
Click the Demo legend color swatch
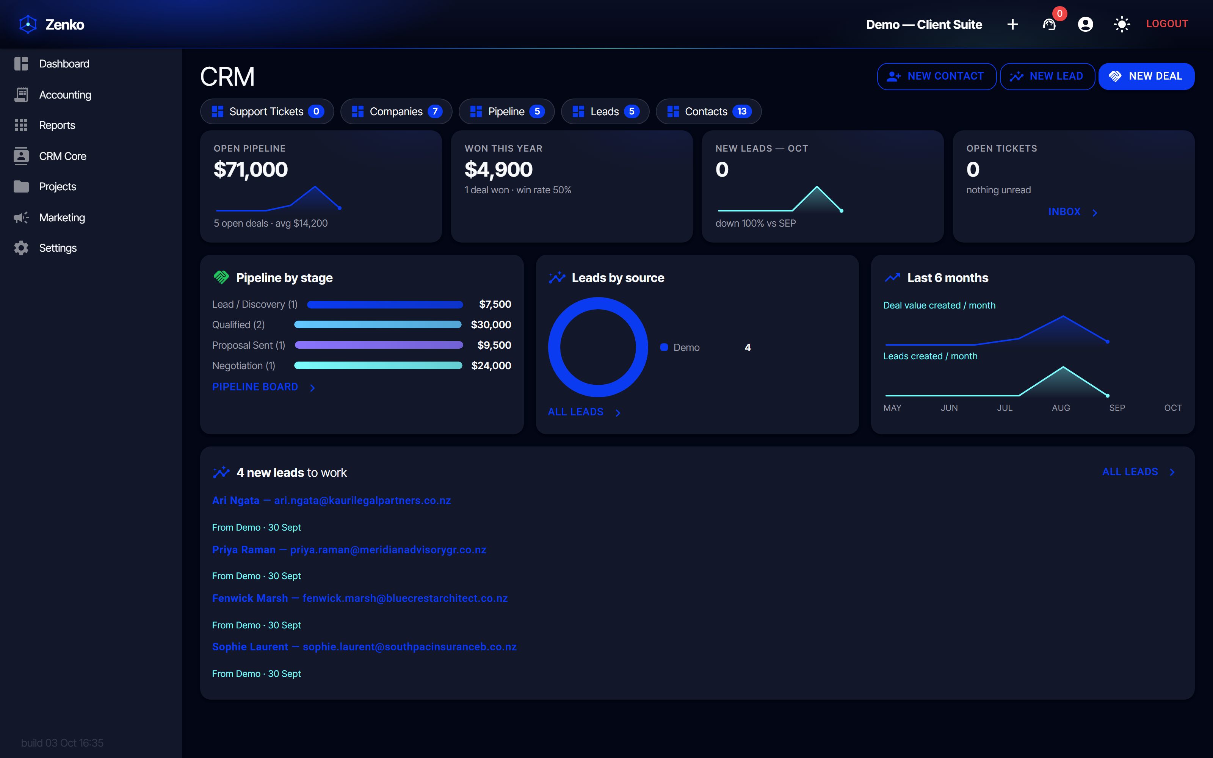click(664, 347)
